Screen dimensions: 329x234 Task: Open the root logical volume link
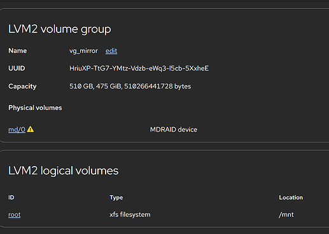point(15,215)
